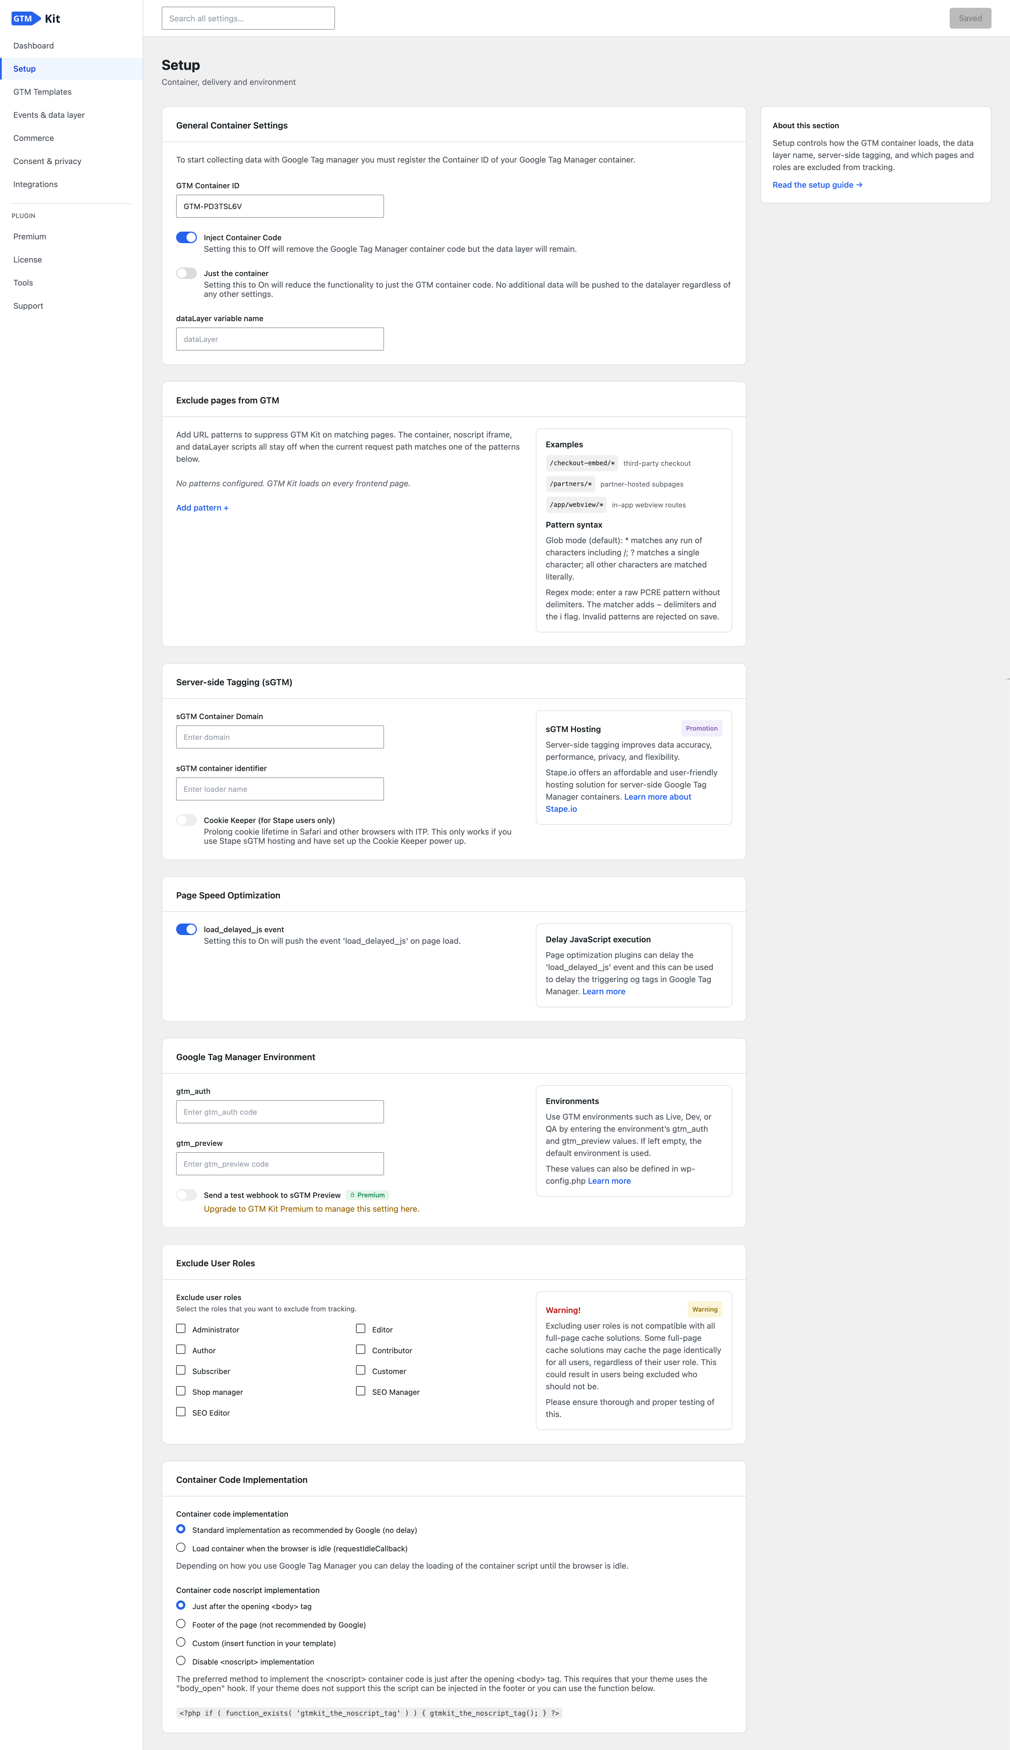The width and height of the screenshot is (1010, 1750).
Task: Check the Subscriber role checkbox
Action: pos(181,1371)
